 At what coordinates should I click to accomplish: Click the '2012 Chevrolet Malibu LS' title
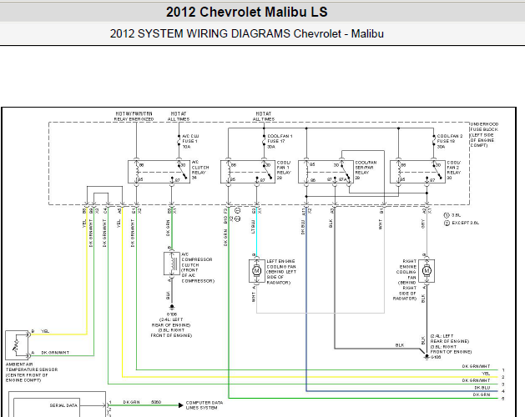click(x=247, y=12)
